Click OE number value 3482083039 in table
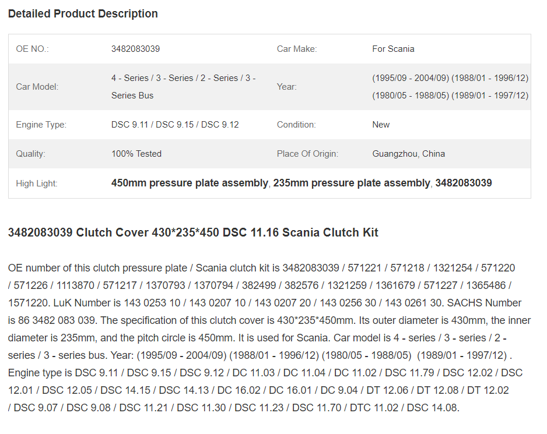The height and width of the screenshot is (434, 547). [135, 49]
